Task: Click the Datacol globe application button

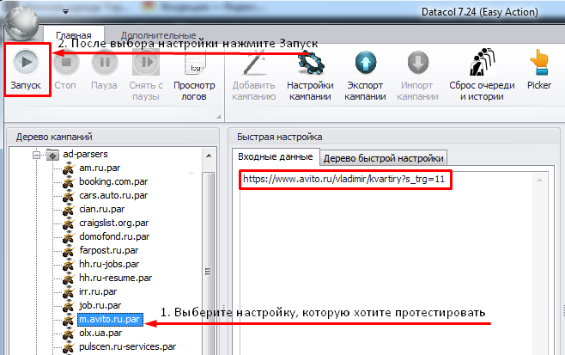Action: pyautogui.click(x=22, y=22)
